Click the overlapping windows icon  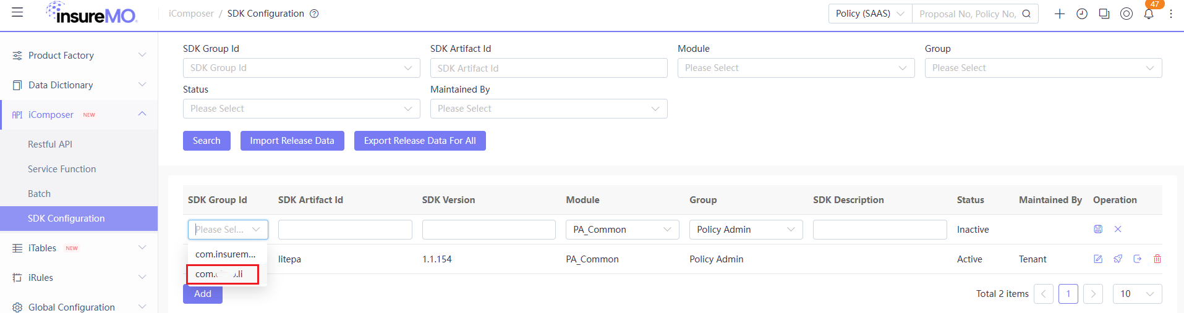(x=1104, y=14)
